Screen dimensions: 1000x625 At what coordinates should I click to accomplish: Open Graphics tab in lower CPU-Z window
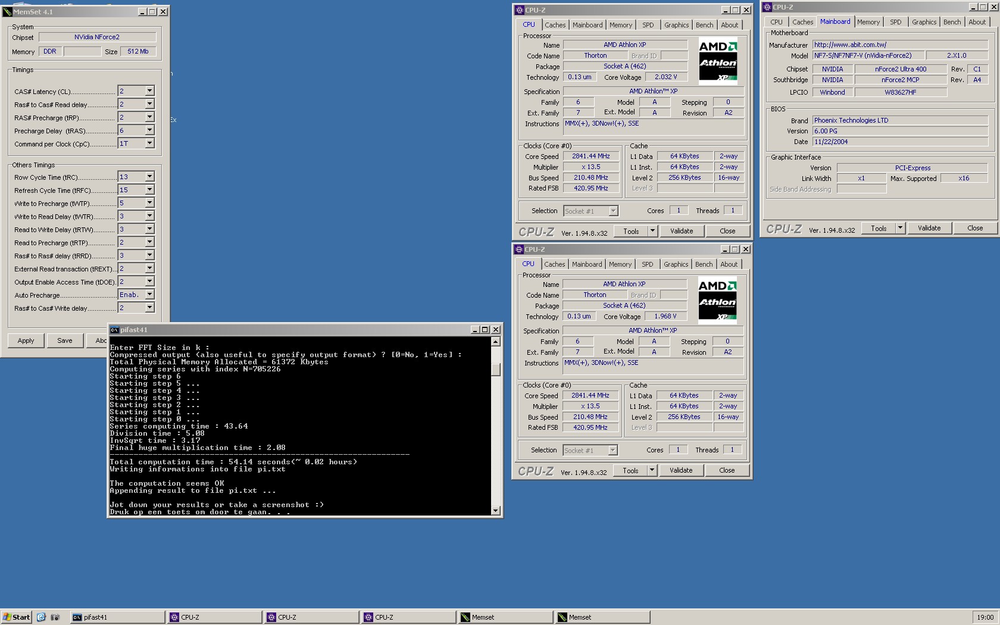click(x=676, y=264)
